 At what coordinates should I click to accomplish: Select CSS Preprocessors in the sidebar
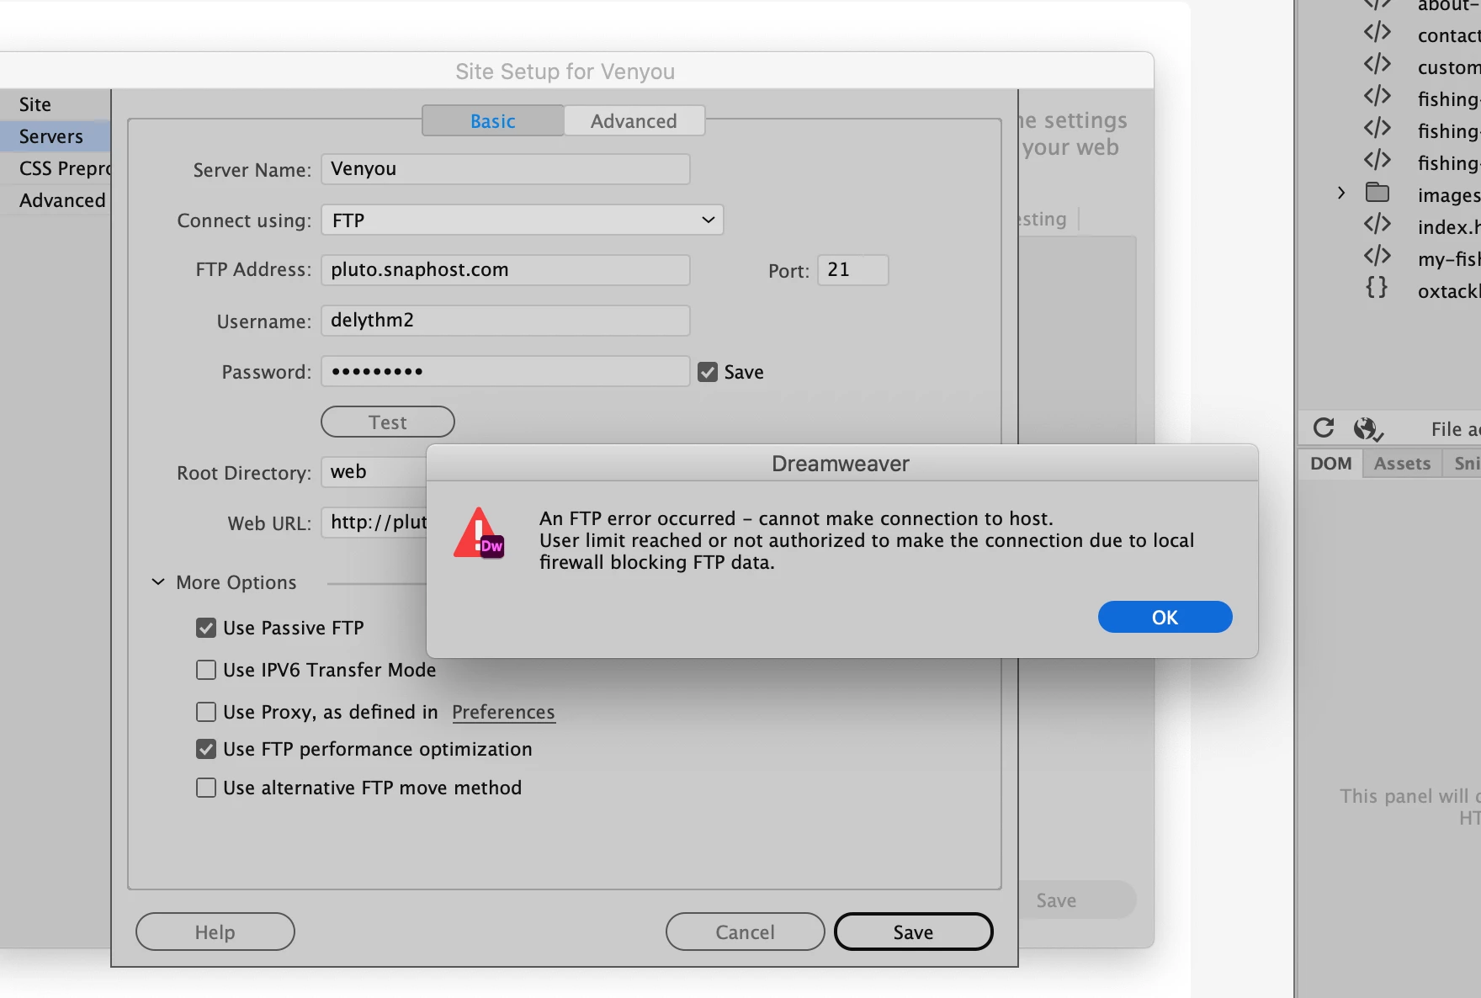click(x=55, y=168)
